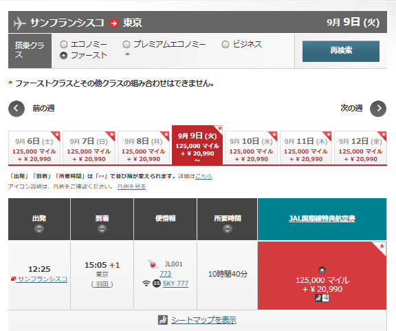Click the seat map icon beside シートマップを表示
This screenshot has width=396, height=331.
click(x=163, y=320)
